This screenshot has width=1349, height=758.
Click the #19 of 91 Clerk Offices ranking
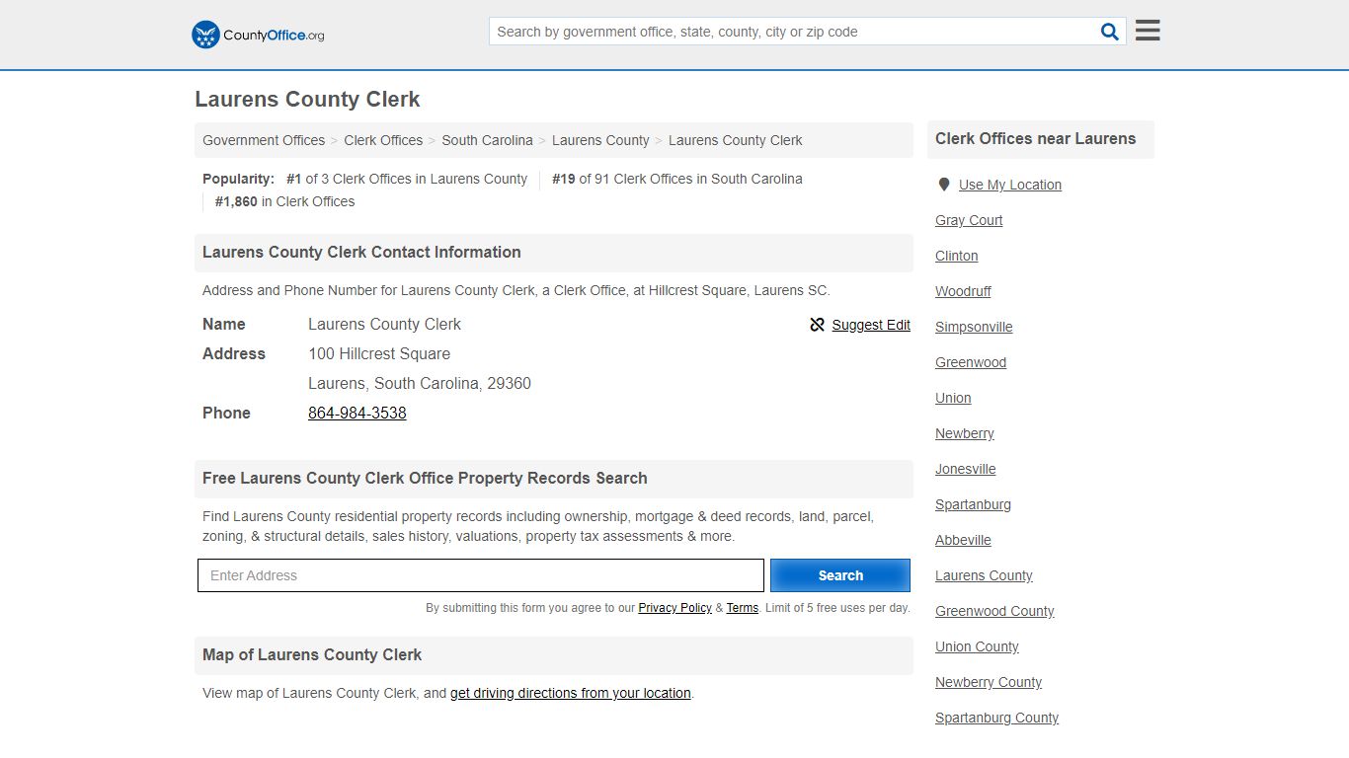tap(677, 179)
